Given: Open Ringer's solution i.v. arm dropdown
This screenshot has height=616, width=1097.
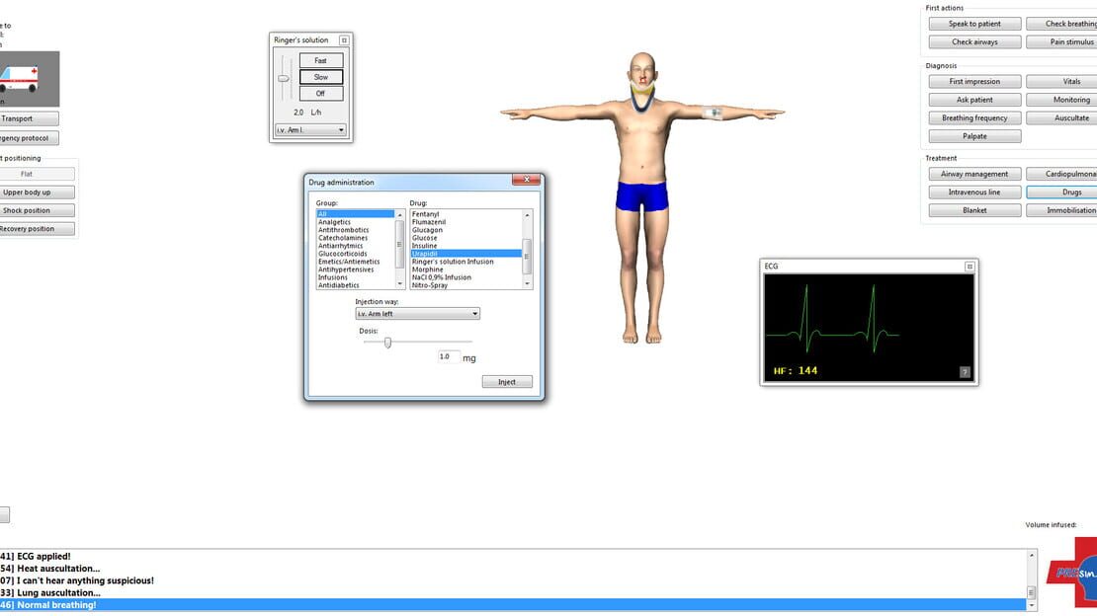Looking at the screenshot, I should pos(310,130).
